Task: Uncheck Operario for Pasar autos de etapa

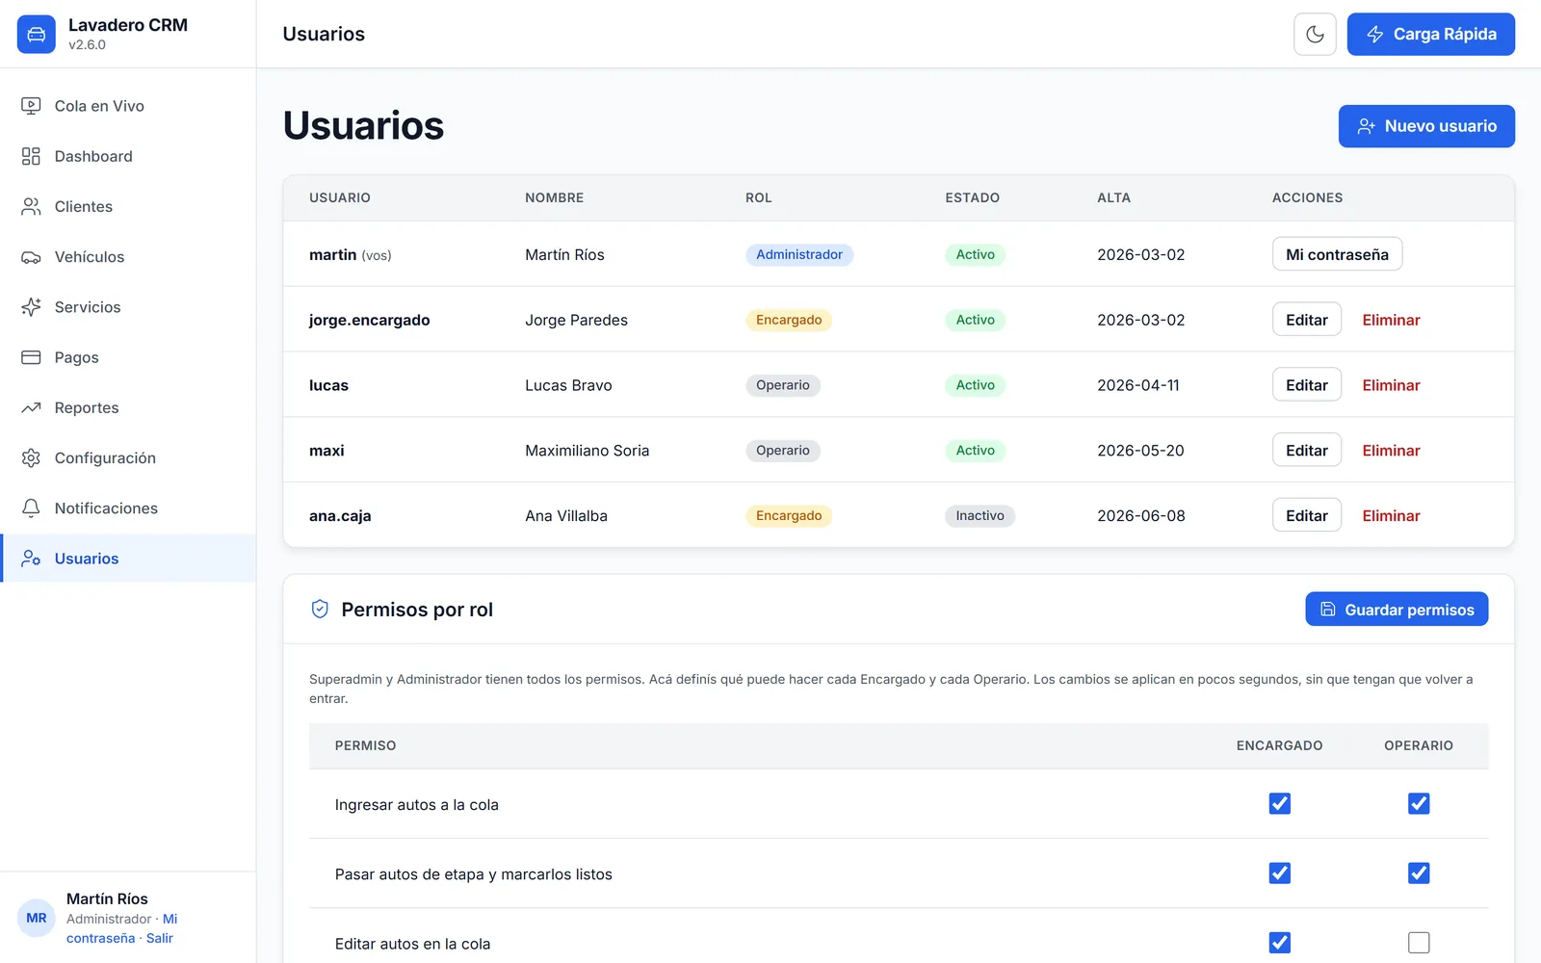Action: pyautogui.click(x=1419, y=873)
